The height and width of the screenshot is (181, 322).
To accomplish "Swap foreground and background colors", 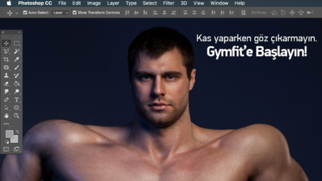I will point(17,132).
